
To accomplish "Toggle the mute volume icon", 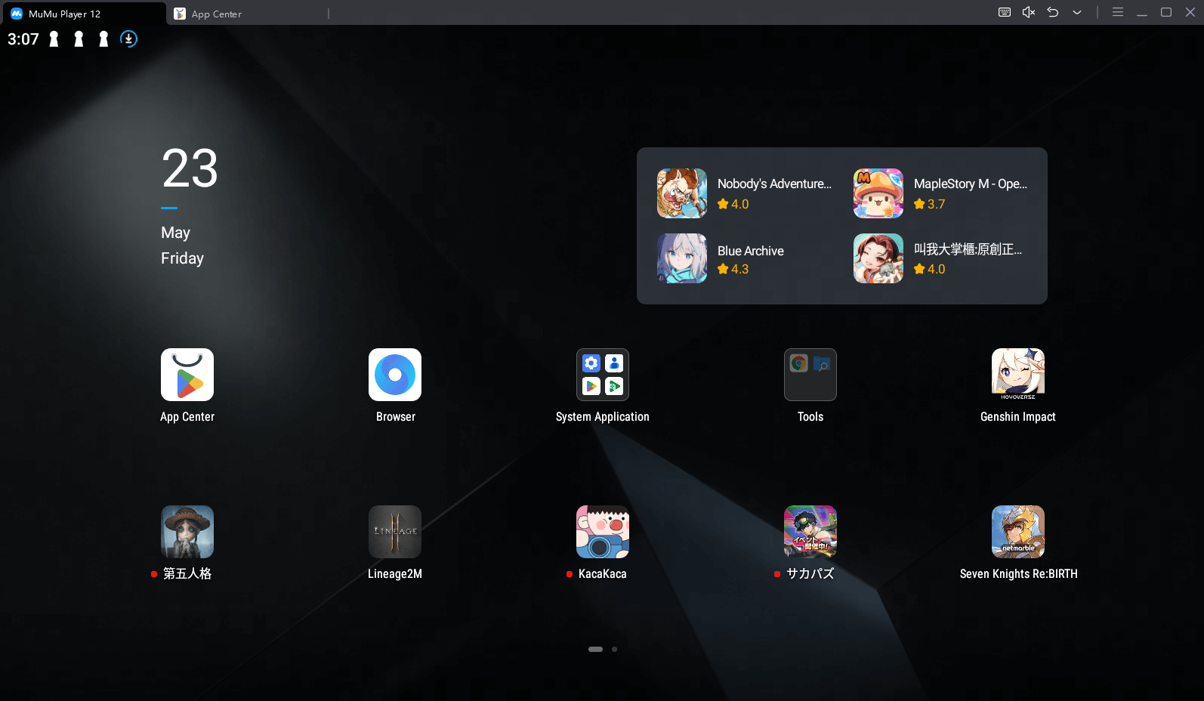I will click(x=1029, y=12).
